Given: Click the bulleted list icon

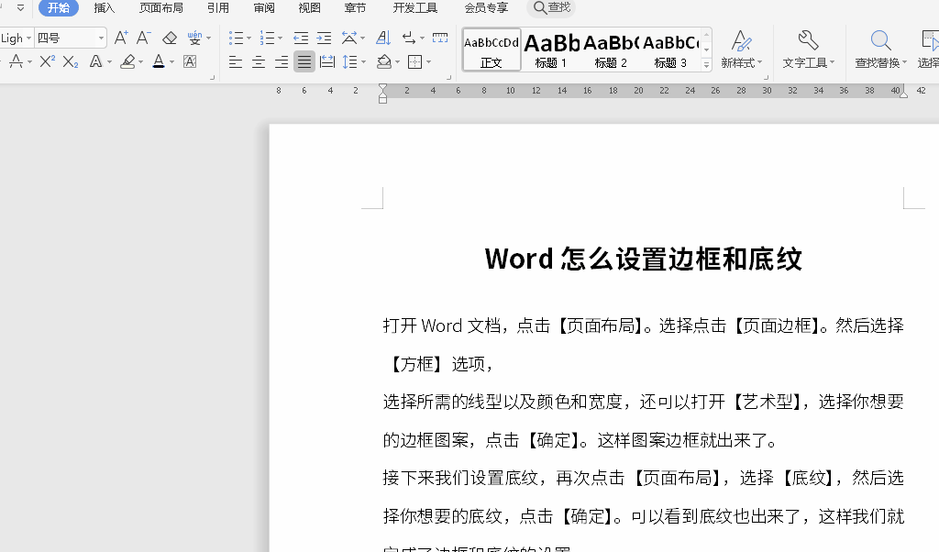Looking at the screenshot, I should [x=236, y=39].
